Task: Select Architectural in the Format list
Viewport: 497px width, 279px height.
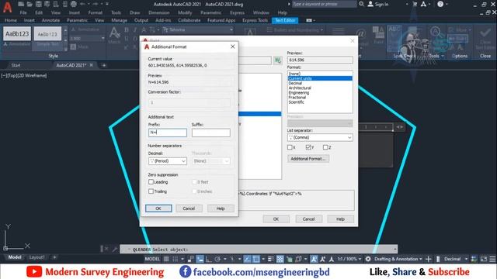Action: pyautogui.click(x=300, y=88)
